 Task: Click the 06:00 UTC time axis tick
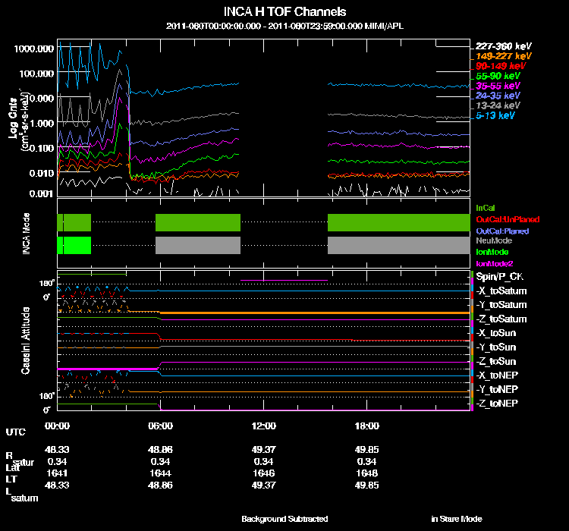[x=161, y=426]
